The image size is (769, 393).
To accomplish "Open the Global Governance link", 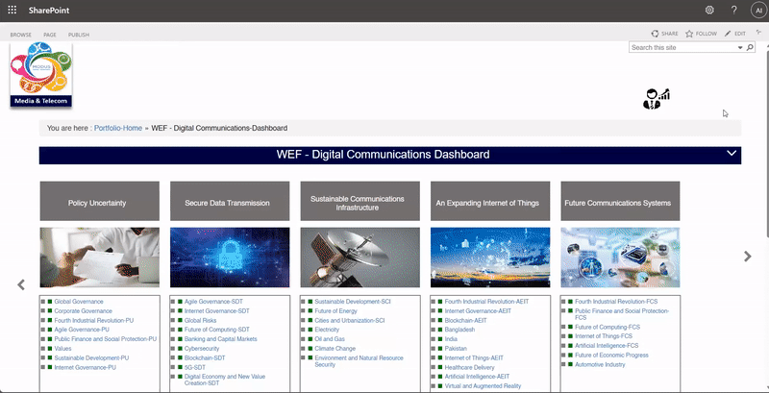I will pos(79,302).
